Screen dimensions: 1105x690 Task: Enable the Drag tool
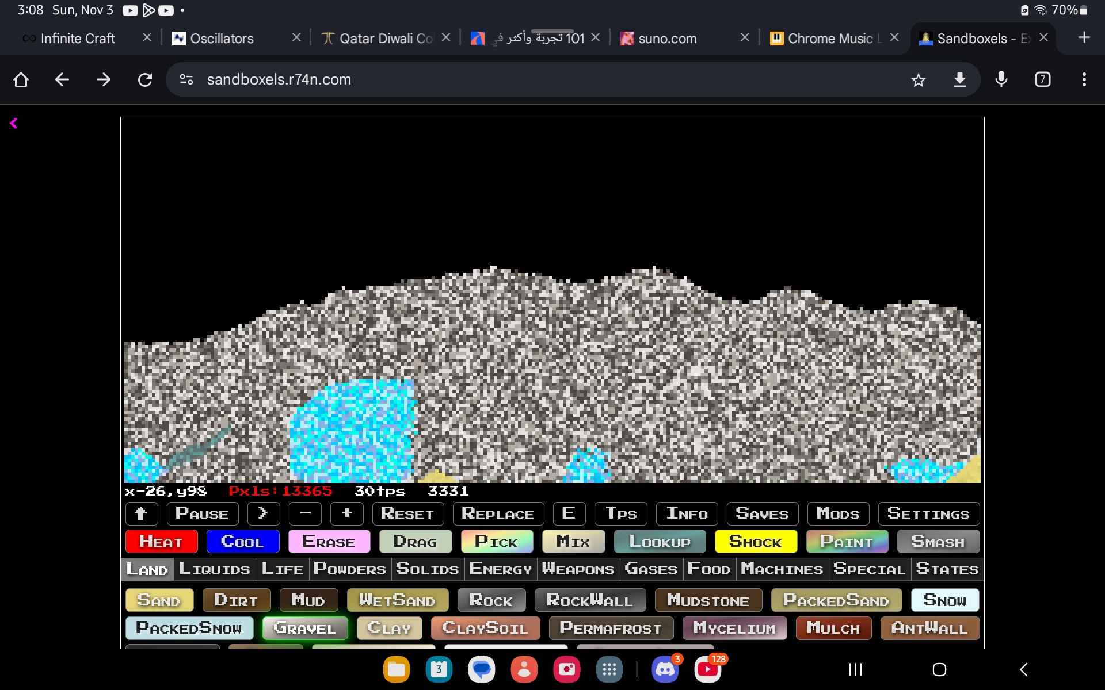coord(415,541)
